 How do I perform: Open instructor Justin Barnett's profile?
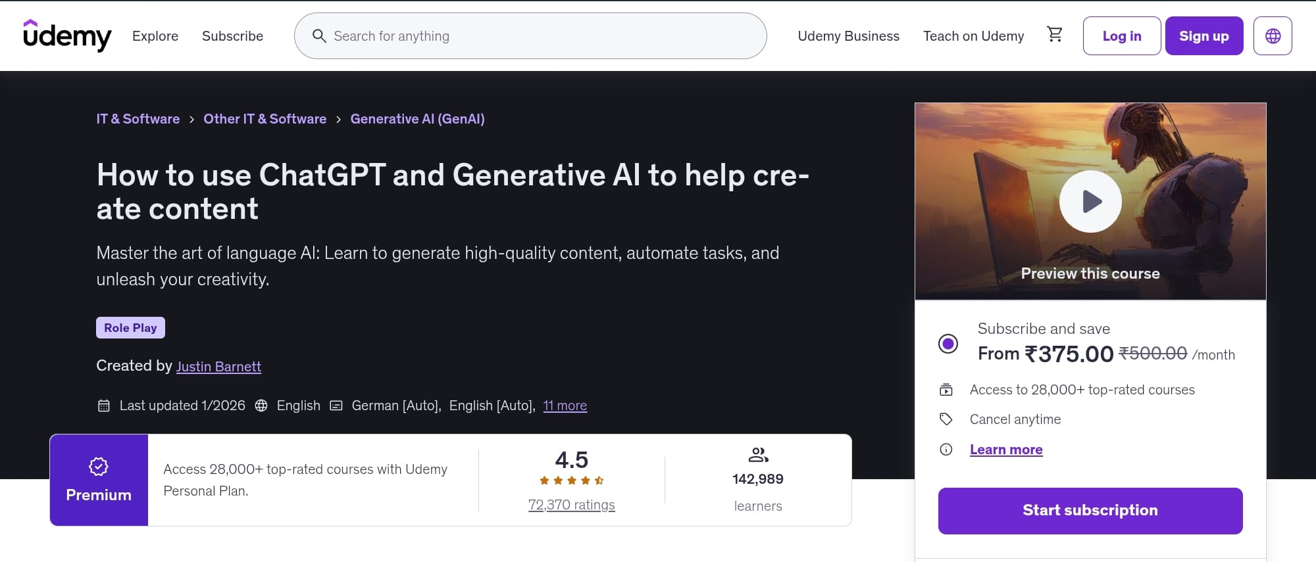218,367
